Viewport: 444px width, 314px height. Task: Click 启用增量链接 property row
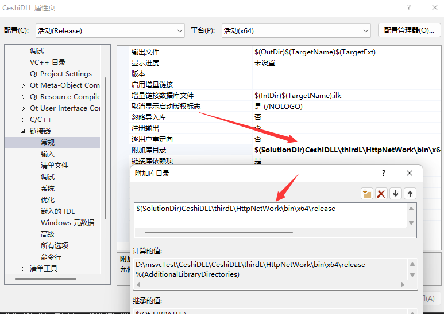coord(285,84)
